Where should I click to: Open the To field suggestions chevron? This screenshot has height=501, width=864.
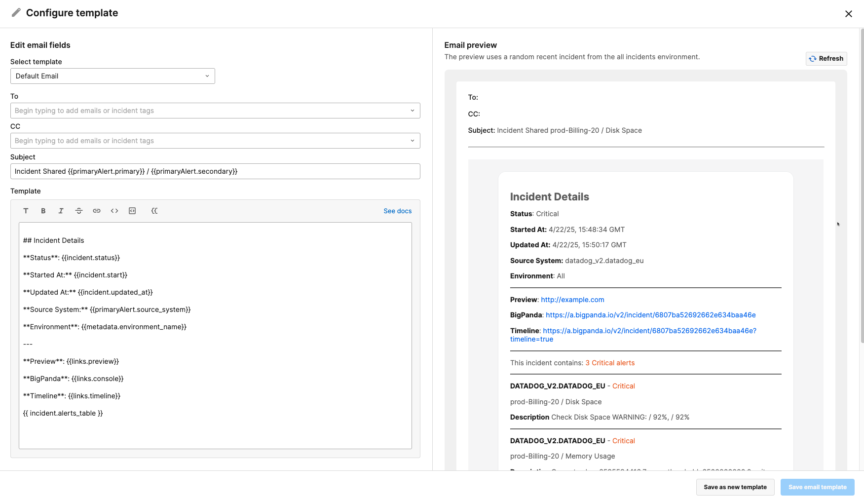coord(413,111)
